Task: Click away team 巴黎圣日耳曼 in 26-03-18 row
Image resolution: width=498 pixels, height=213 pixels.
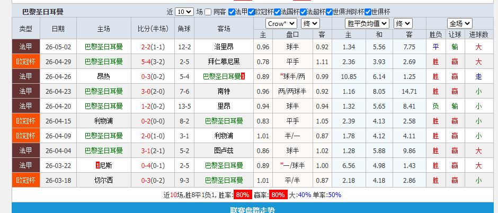Action: (x=224, y=180)
